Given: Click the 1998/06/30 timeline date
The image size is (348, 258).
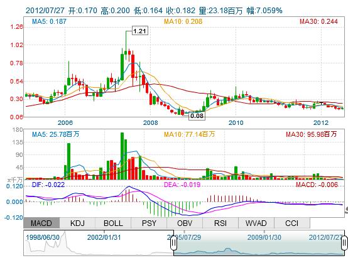Looking at the screenshot, I should pos(43,237).
